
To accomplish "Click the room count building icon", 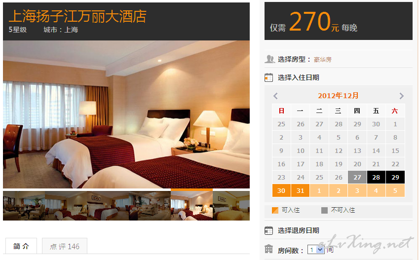I will click(x=269, y=249).
